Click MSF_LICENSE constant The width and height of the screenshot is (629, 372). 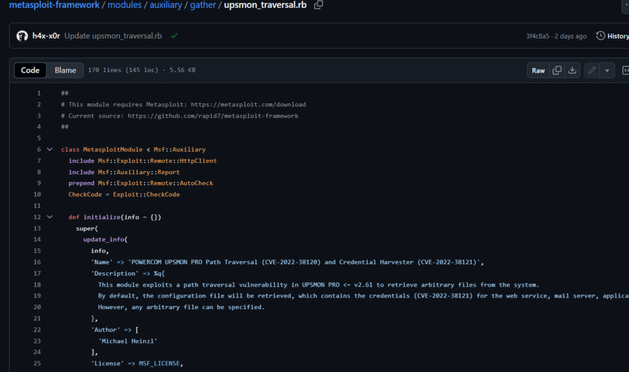click(159, 363)
